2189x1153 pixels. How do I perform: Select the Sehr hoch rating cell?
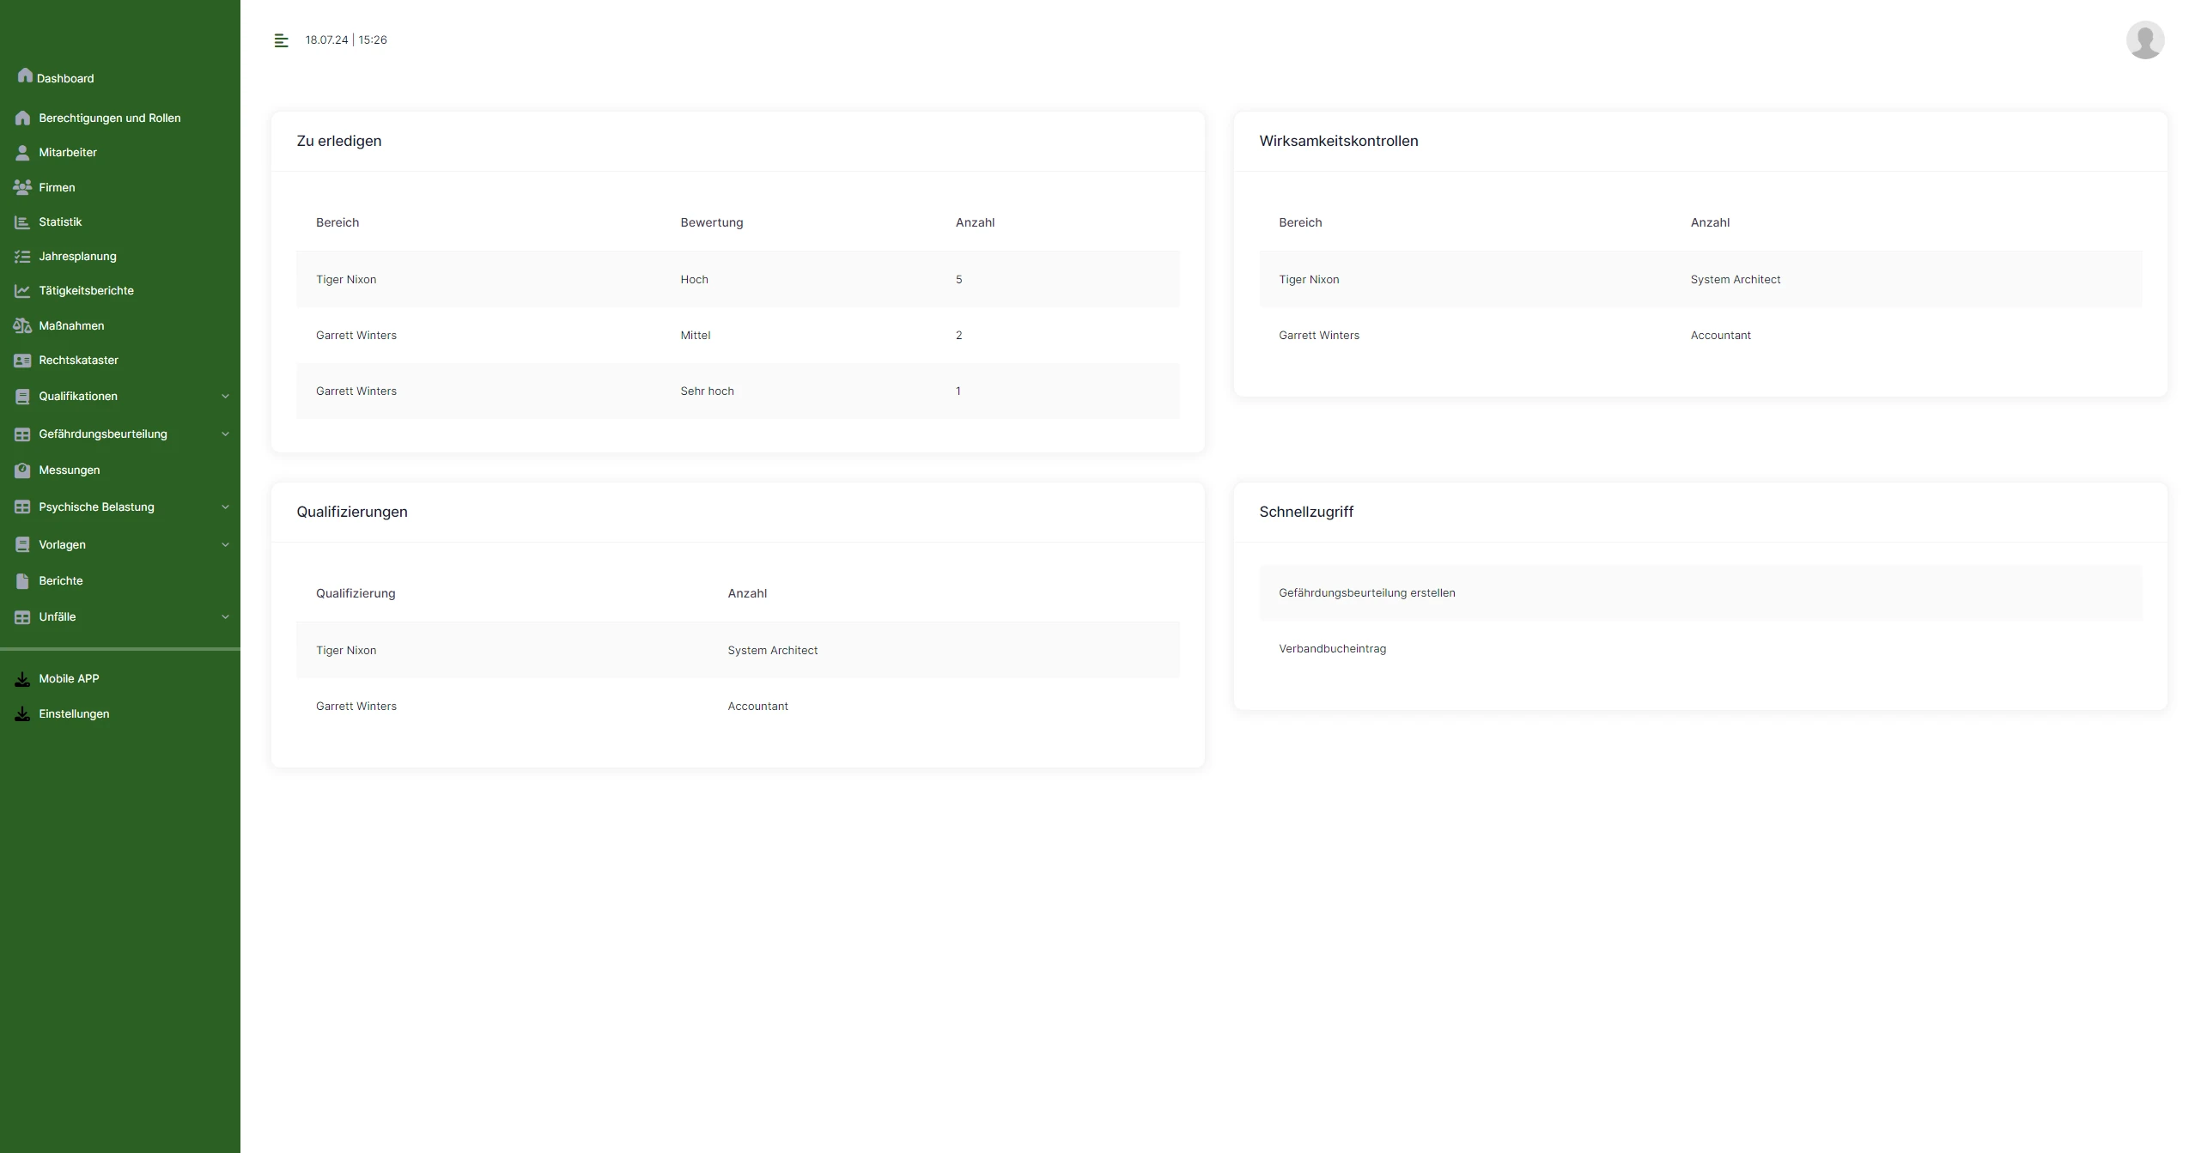(707, 391)
